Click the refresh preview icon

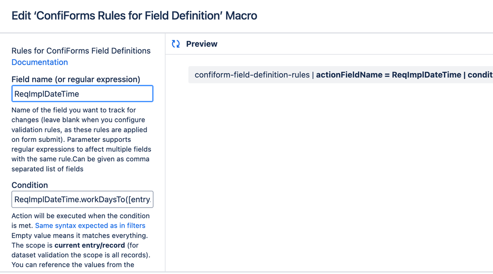click(176, 44)
